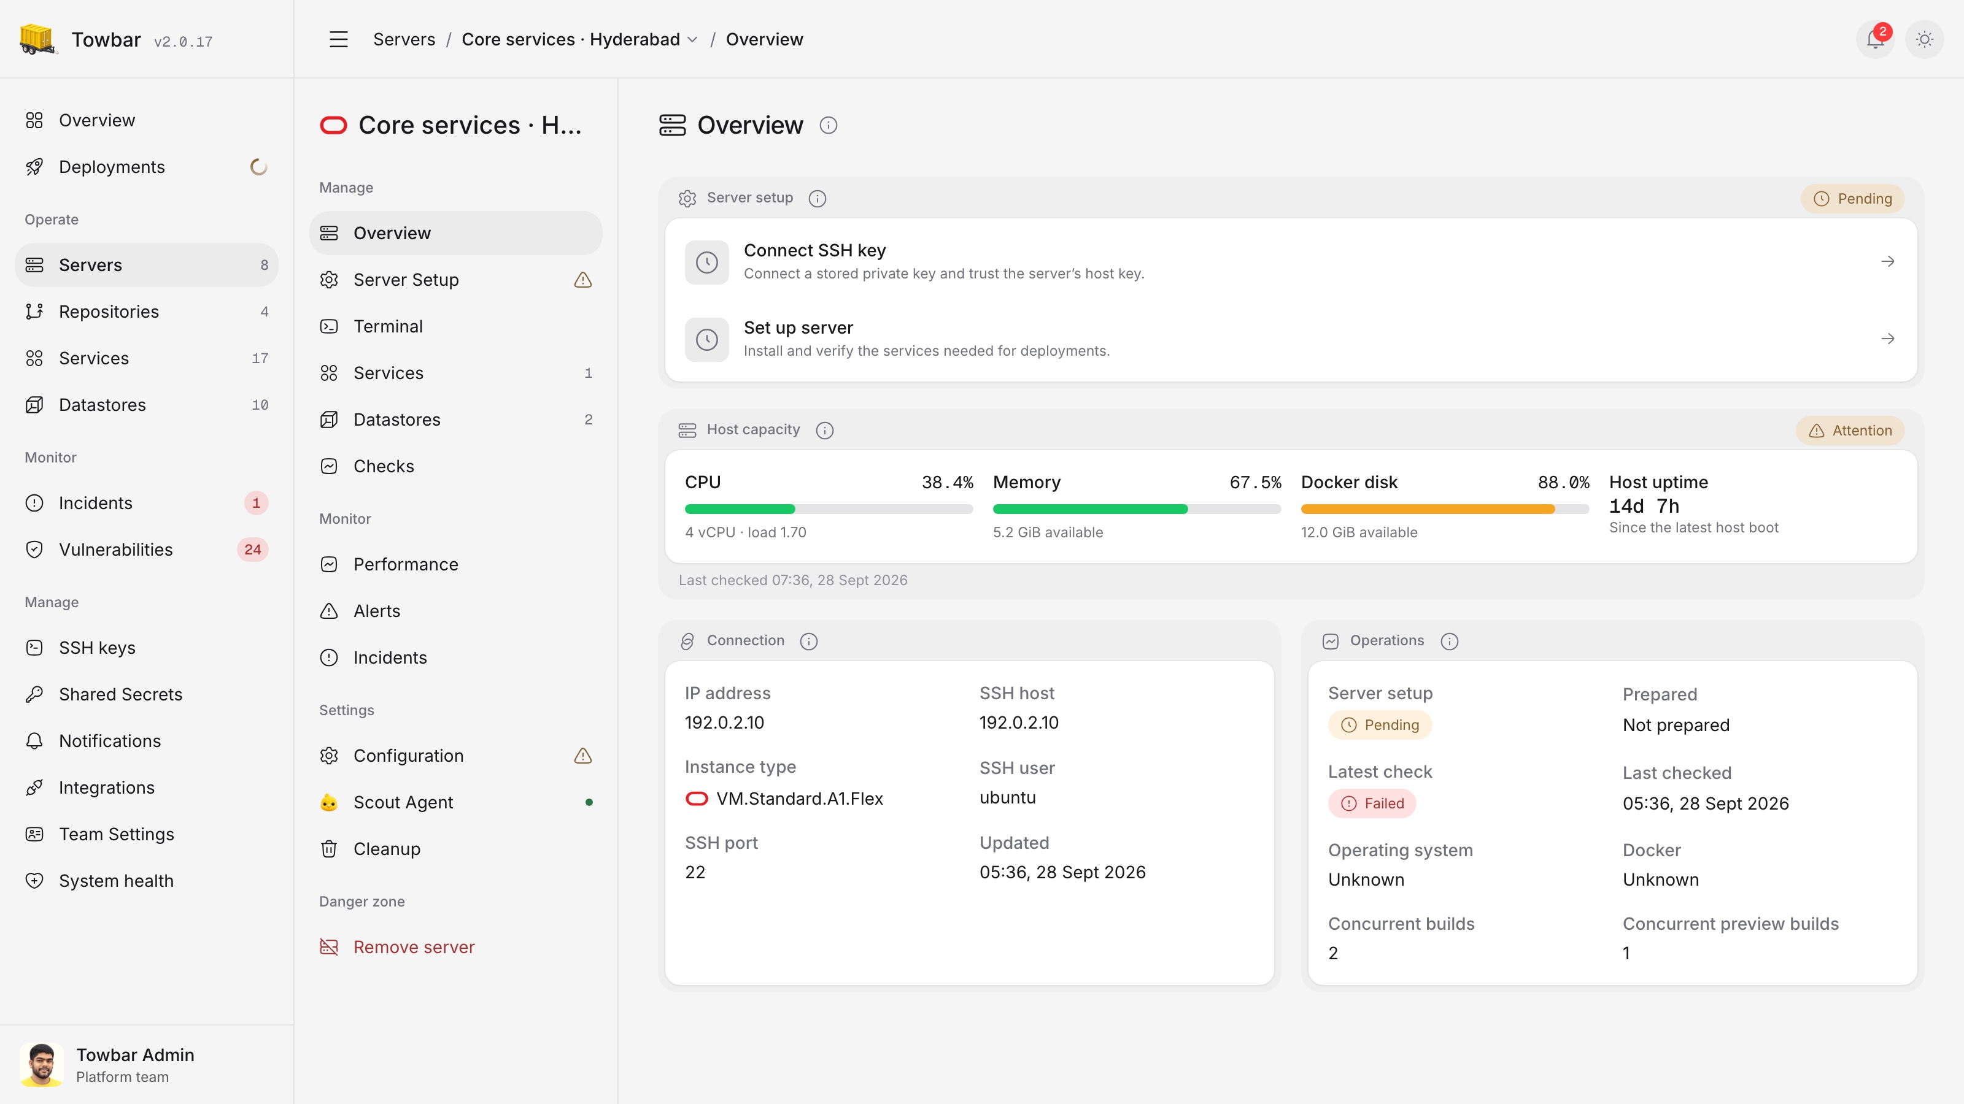Click clock icon beside Set up server
1964x1104 pixels.
point(707,339)
